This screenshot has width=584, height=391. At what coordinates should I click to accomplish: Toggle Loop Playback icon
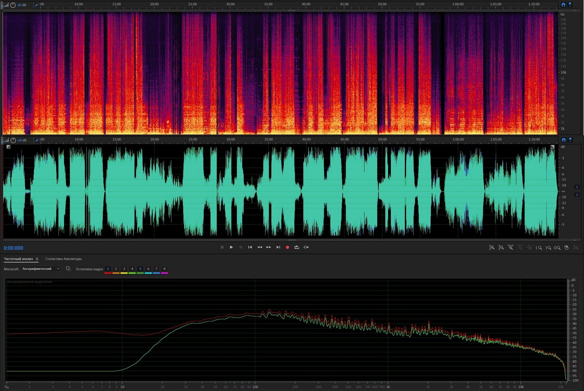(x=296, y=247)
